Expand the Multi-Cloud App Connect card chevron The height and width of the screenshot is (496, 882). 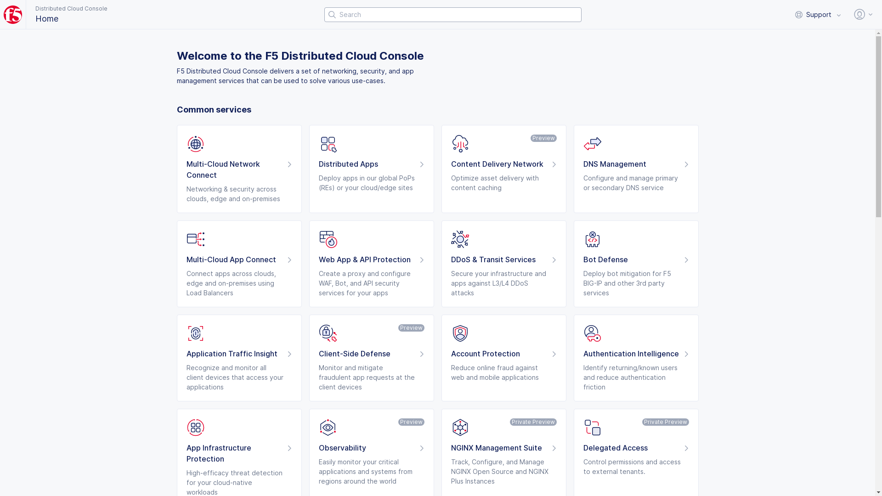coord(289,259)
